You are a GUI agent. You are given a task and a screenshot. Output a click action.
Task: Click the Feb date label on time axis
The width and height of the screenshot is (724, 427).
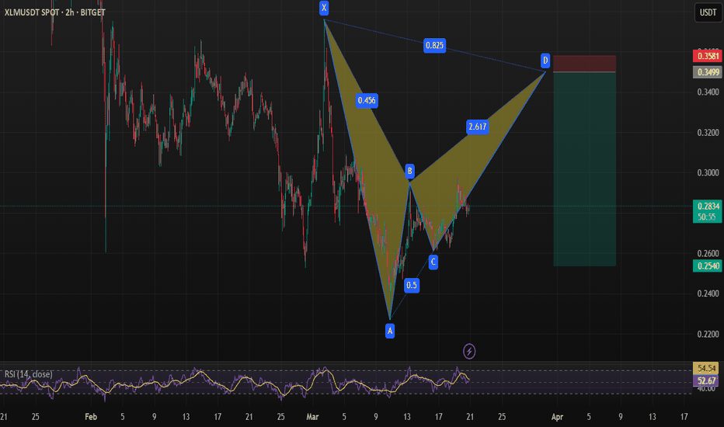click(x=91, y=417)
